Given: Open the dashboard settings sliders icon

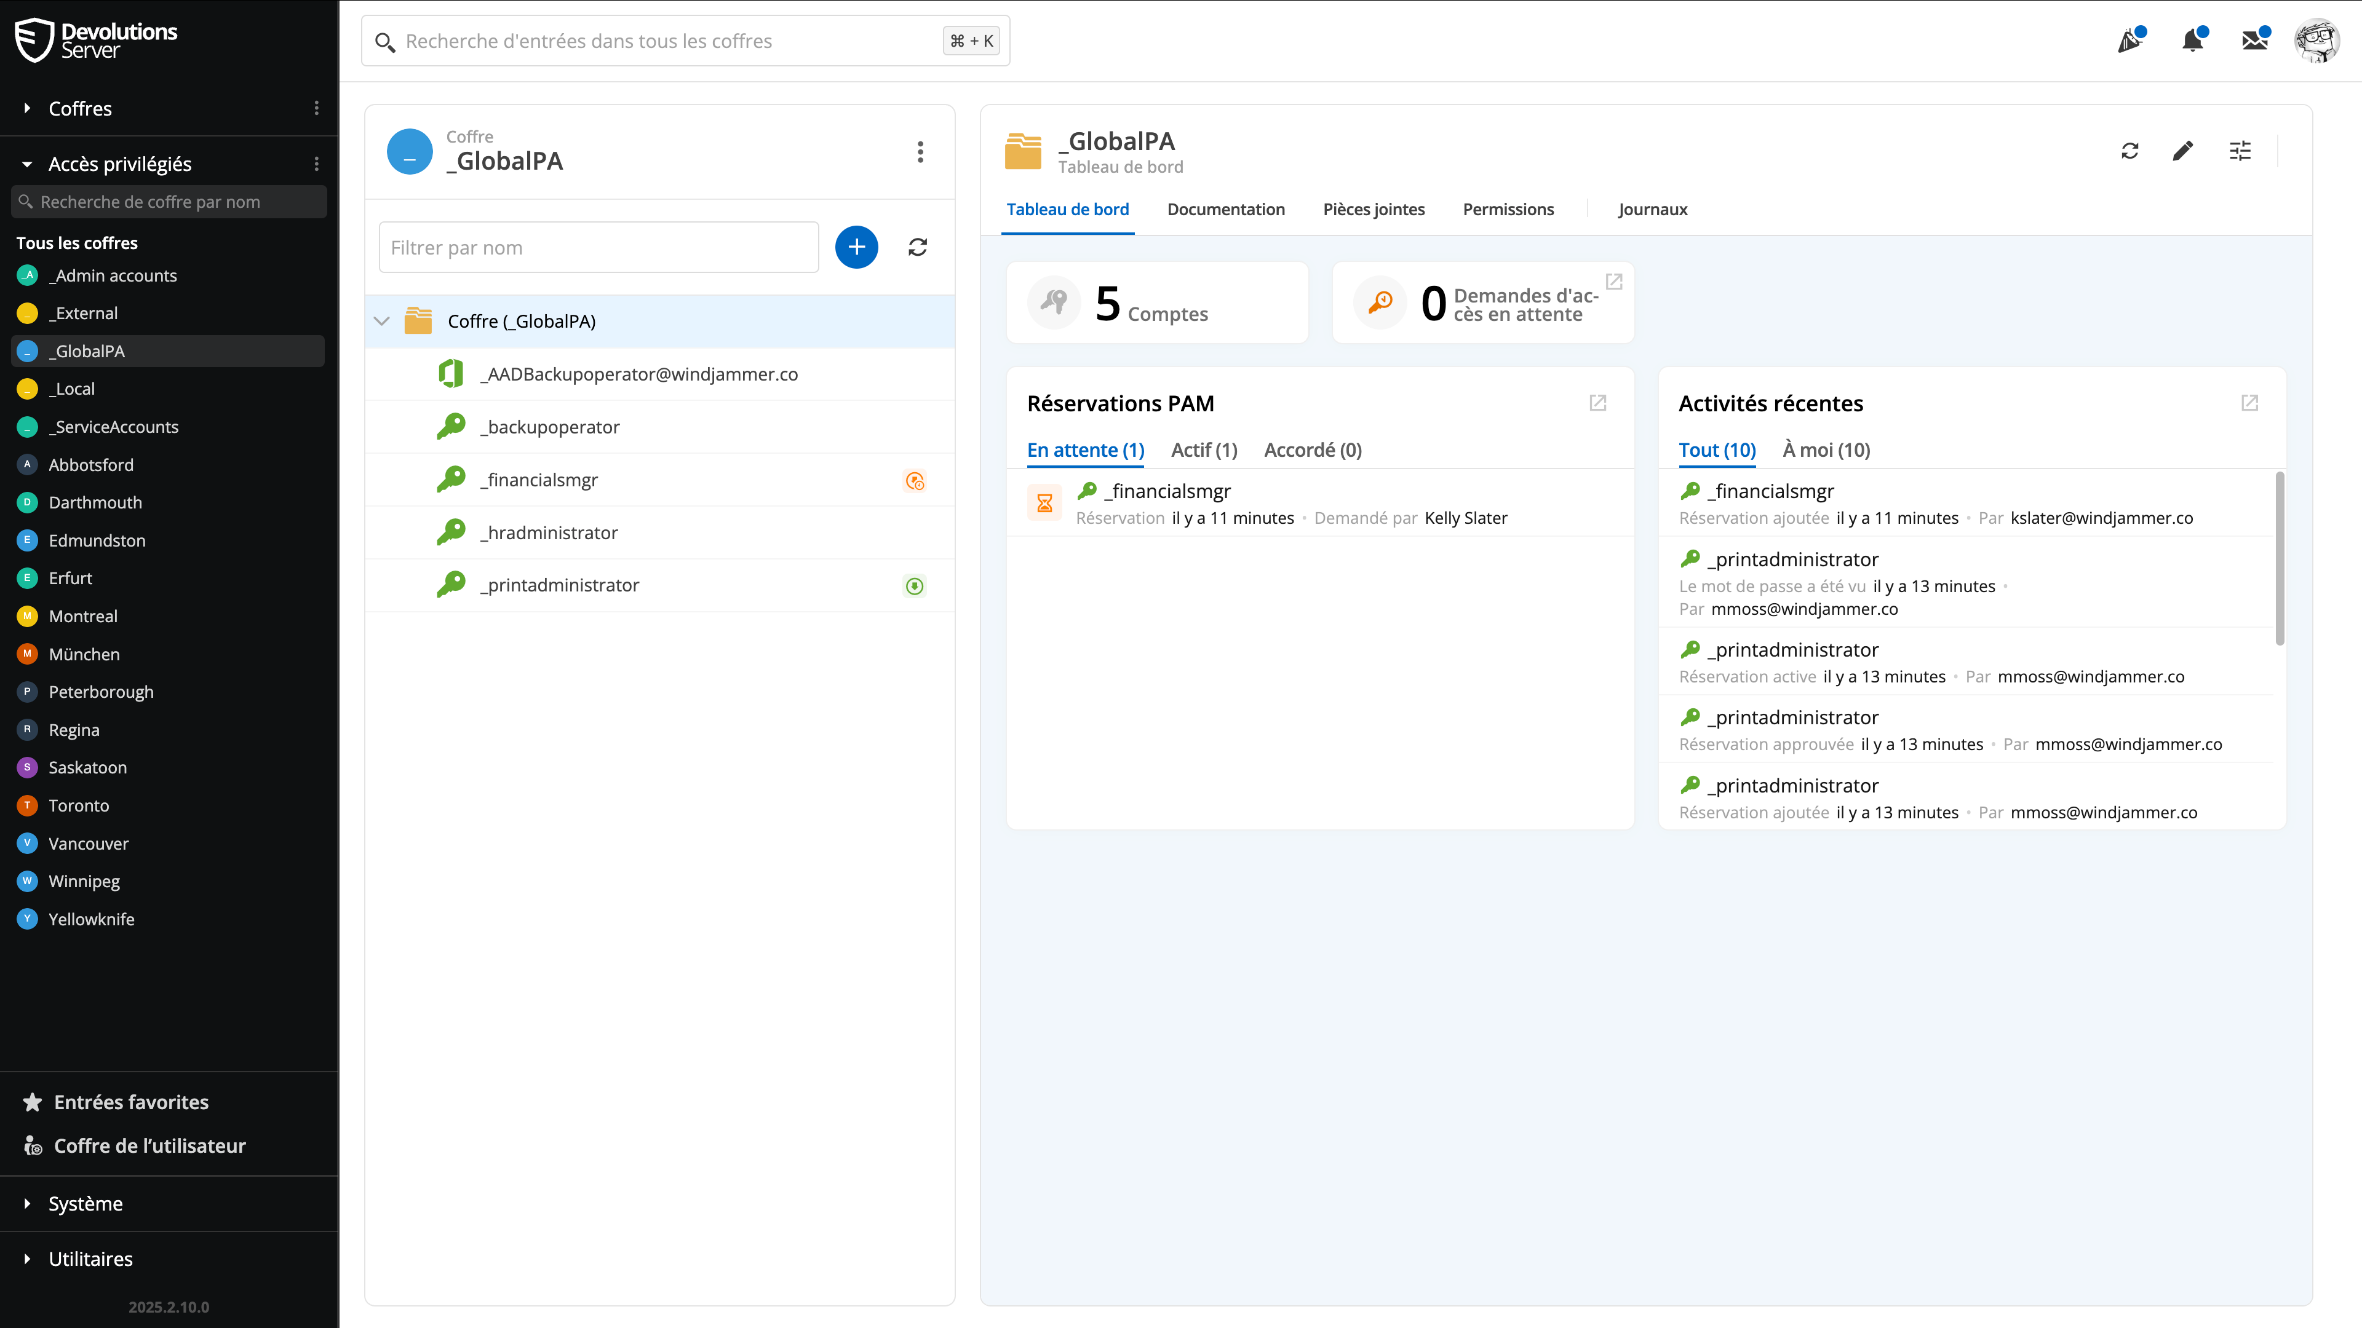Looking at the screenshot, I should [2240, 151].
